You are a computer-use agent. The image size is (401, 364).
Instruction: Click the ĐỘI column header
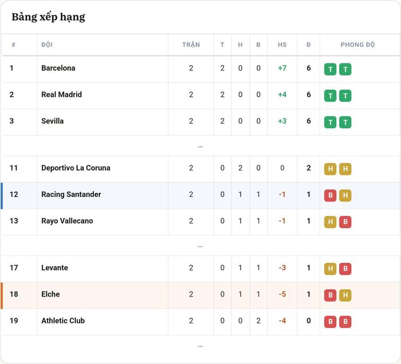[47, 45]
